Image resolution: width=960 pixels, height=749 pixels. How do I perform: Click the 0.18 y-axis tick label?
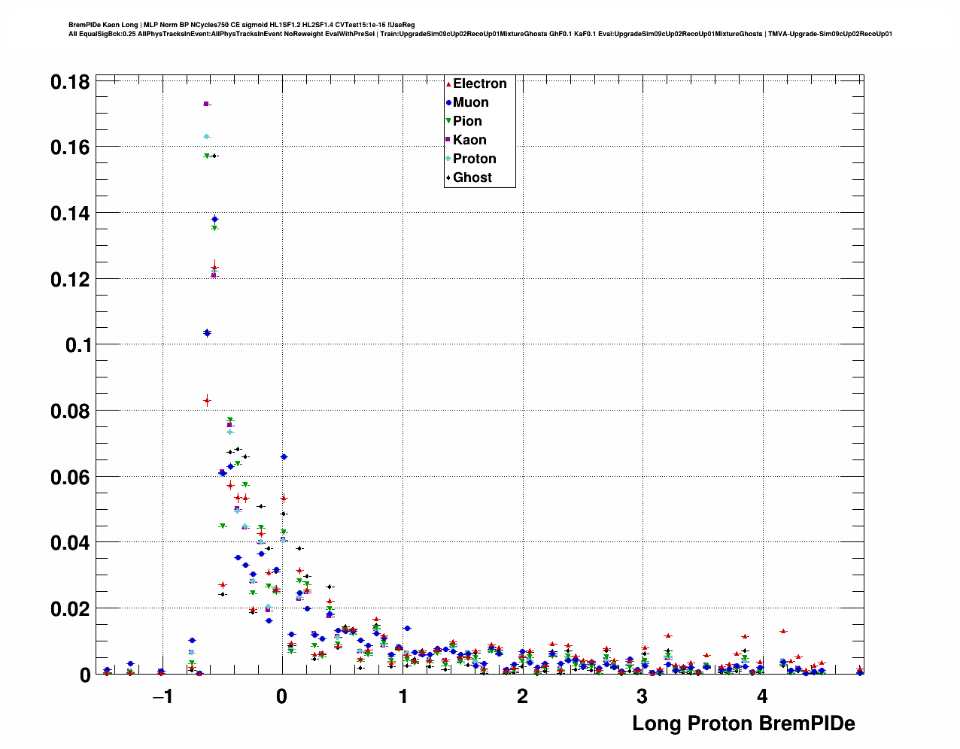click(70, 82)
